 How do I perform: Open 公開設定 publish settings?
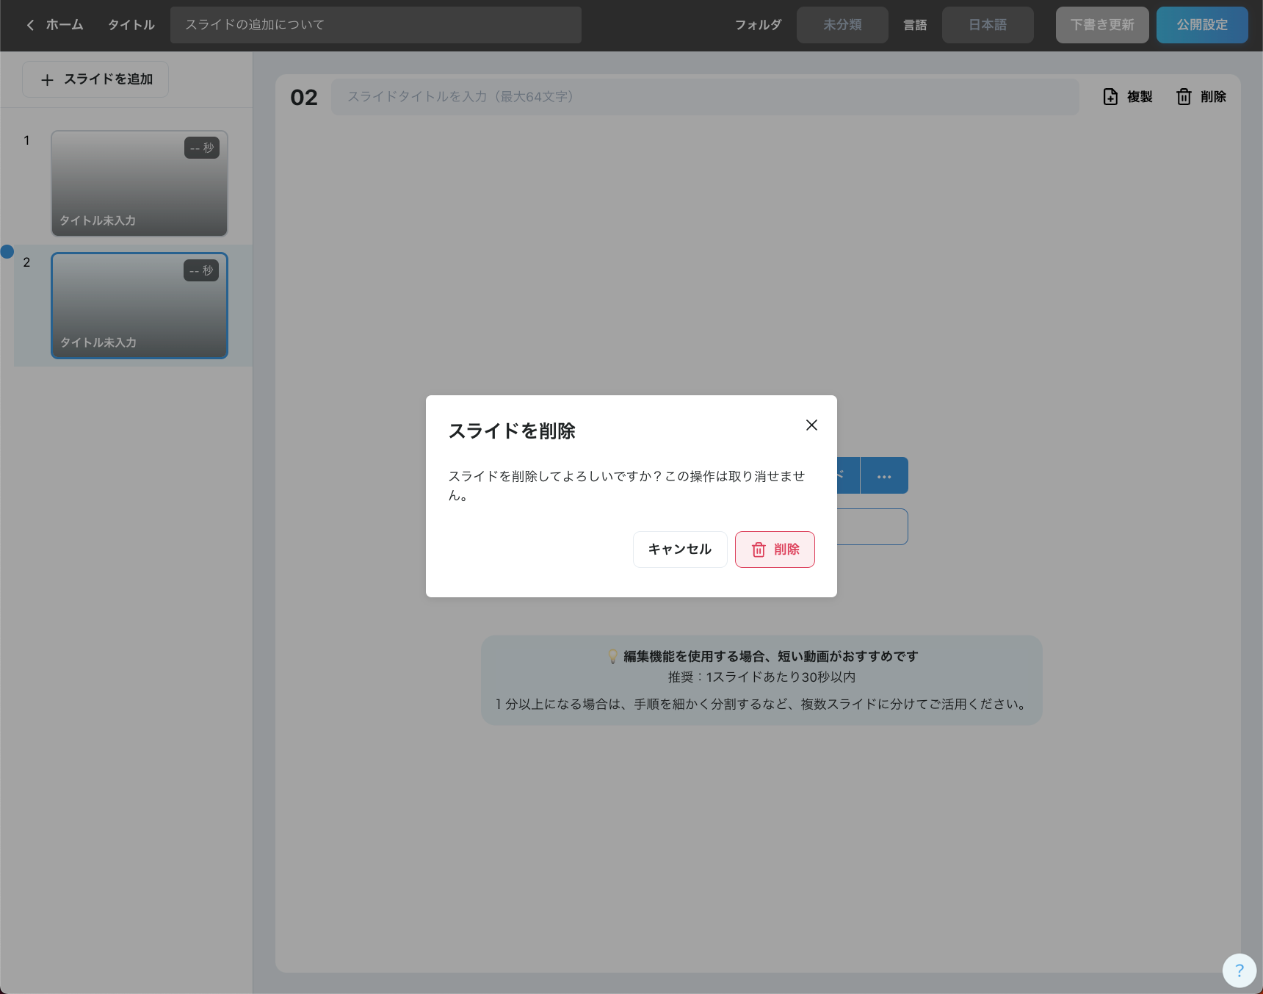point(1202,25)
